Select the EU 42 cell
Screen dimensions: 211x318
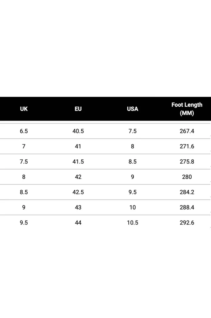click(78, 177)
